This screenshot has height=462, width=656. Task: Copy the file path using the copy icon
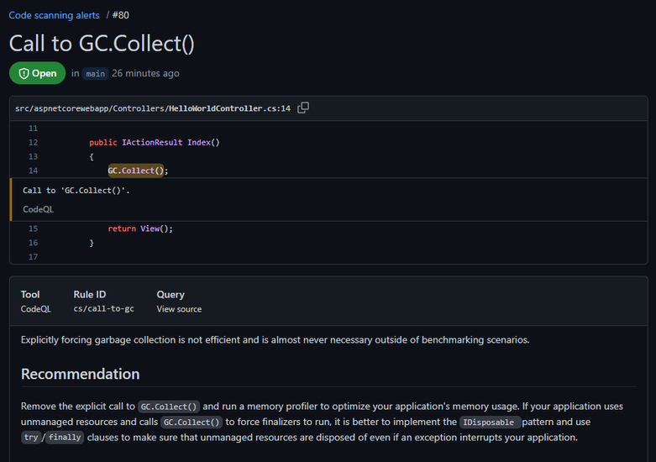tap(303, 108)
